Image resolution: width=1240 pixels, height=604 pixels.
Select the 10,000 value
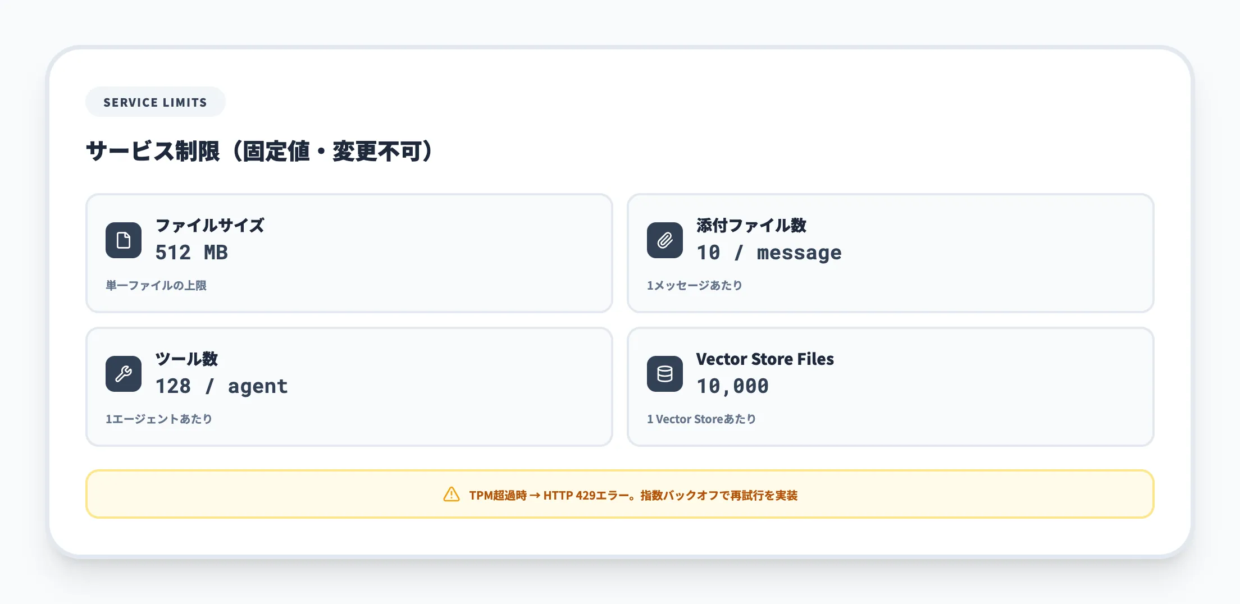(x=732, y=386)
